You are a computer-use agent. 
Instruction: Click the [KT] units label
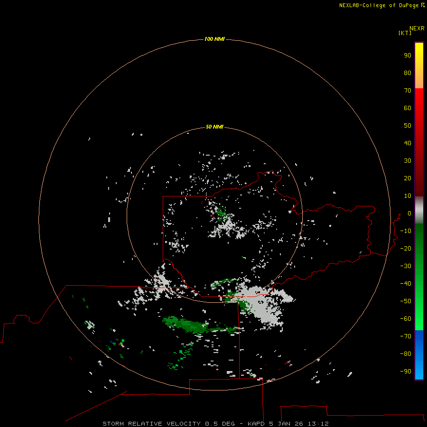coord(405,33)
